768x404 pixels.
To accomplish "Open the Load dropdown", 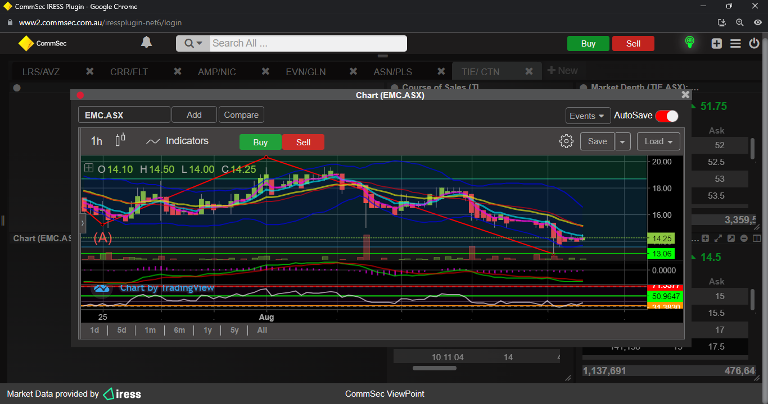I will coord(658,141).
